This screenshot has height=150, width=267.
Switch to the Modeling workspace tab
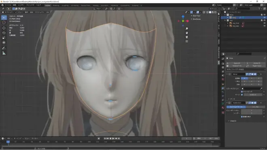coord(56,5)
